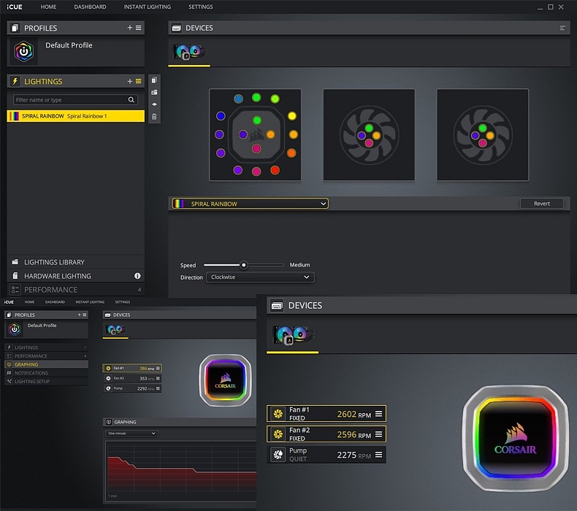Select the device thumbnail in the small iCUE window

coord(115,330)
